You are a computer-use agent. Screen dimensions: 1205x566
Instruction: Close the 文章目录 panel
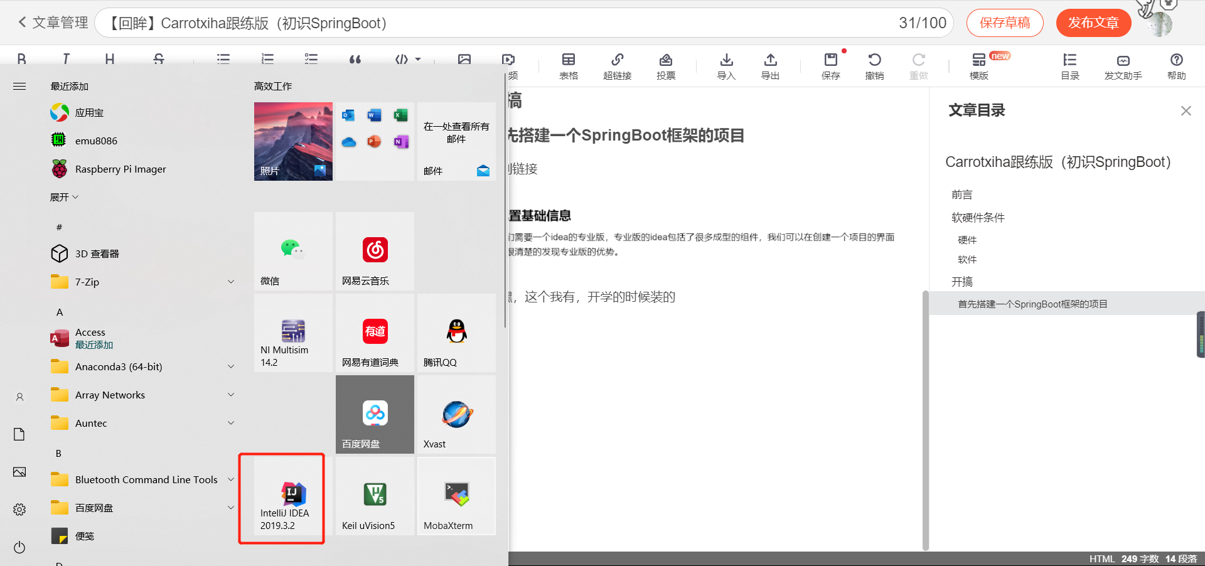click(1186, 111)
